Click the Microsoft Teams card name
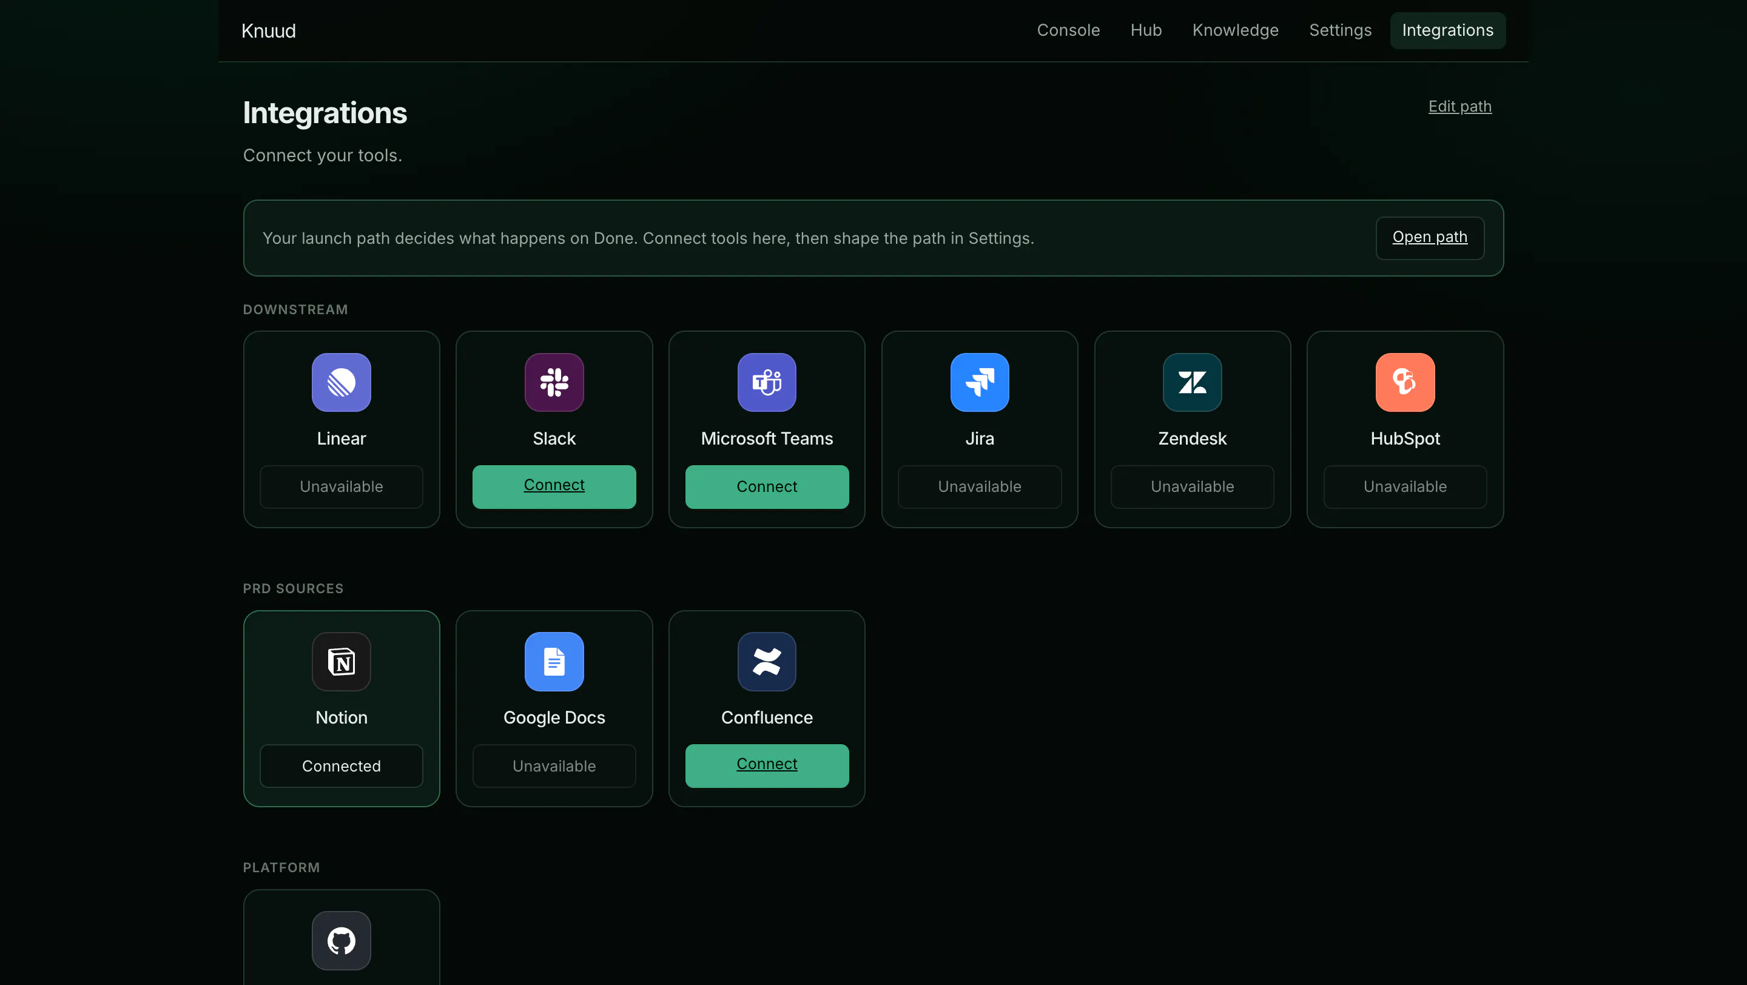 (x=767, y=439)
